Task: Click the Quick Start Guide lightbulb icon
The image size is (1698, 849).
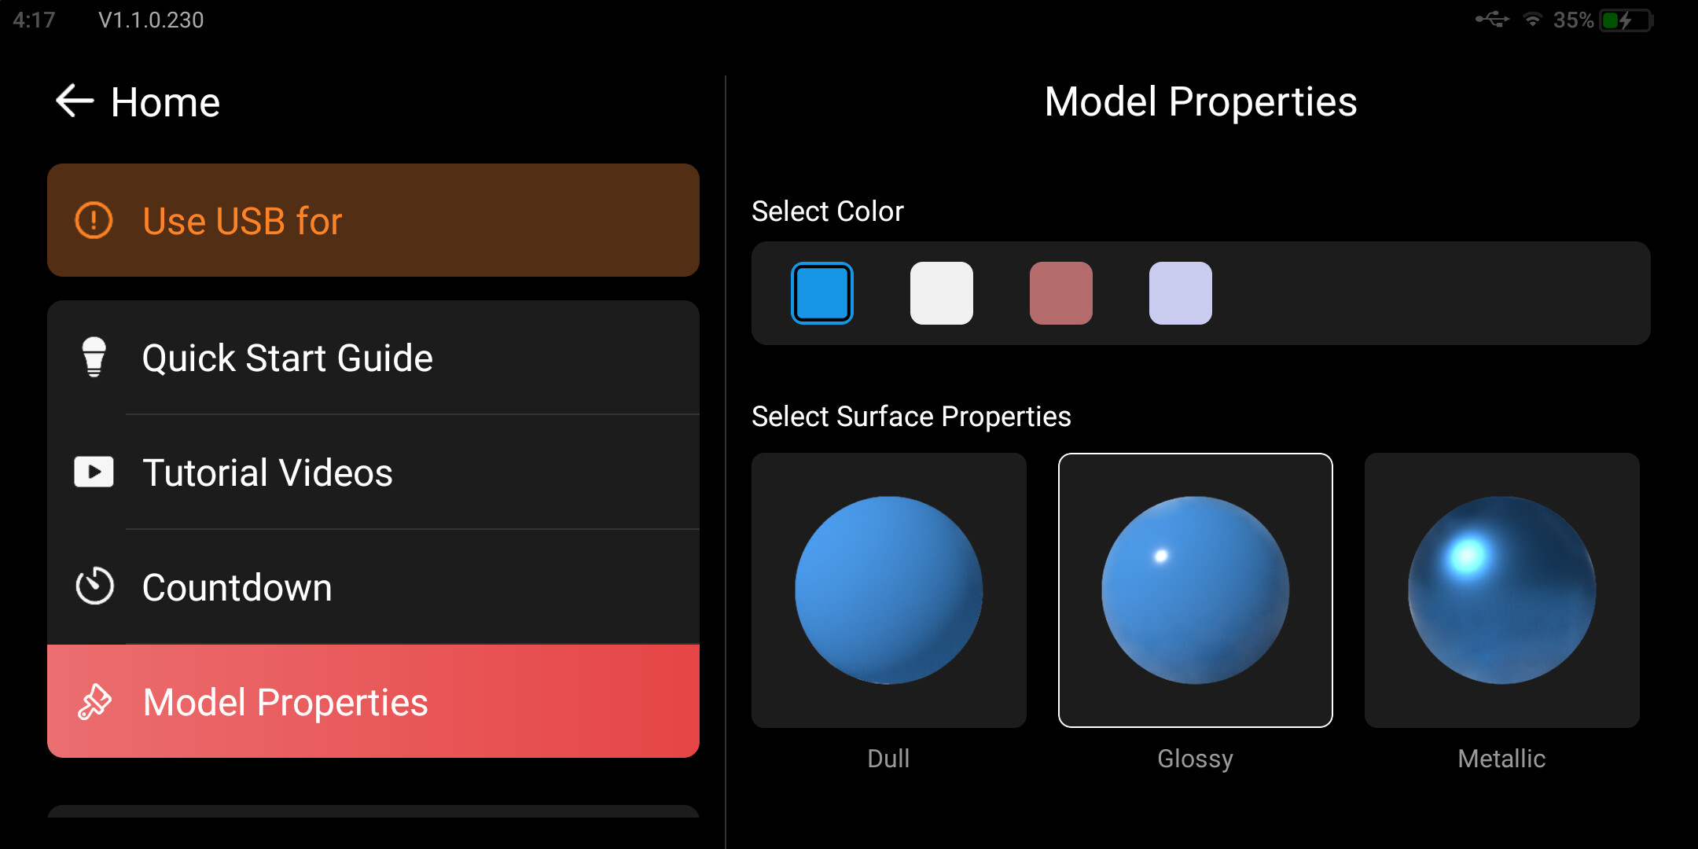Action: [x=94, y=358]
